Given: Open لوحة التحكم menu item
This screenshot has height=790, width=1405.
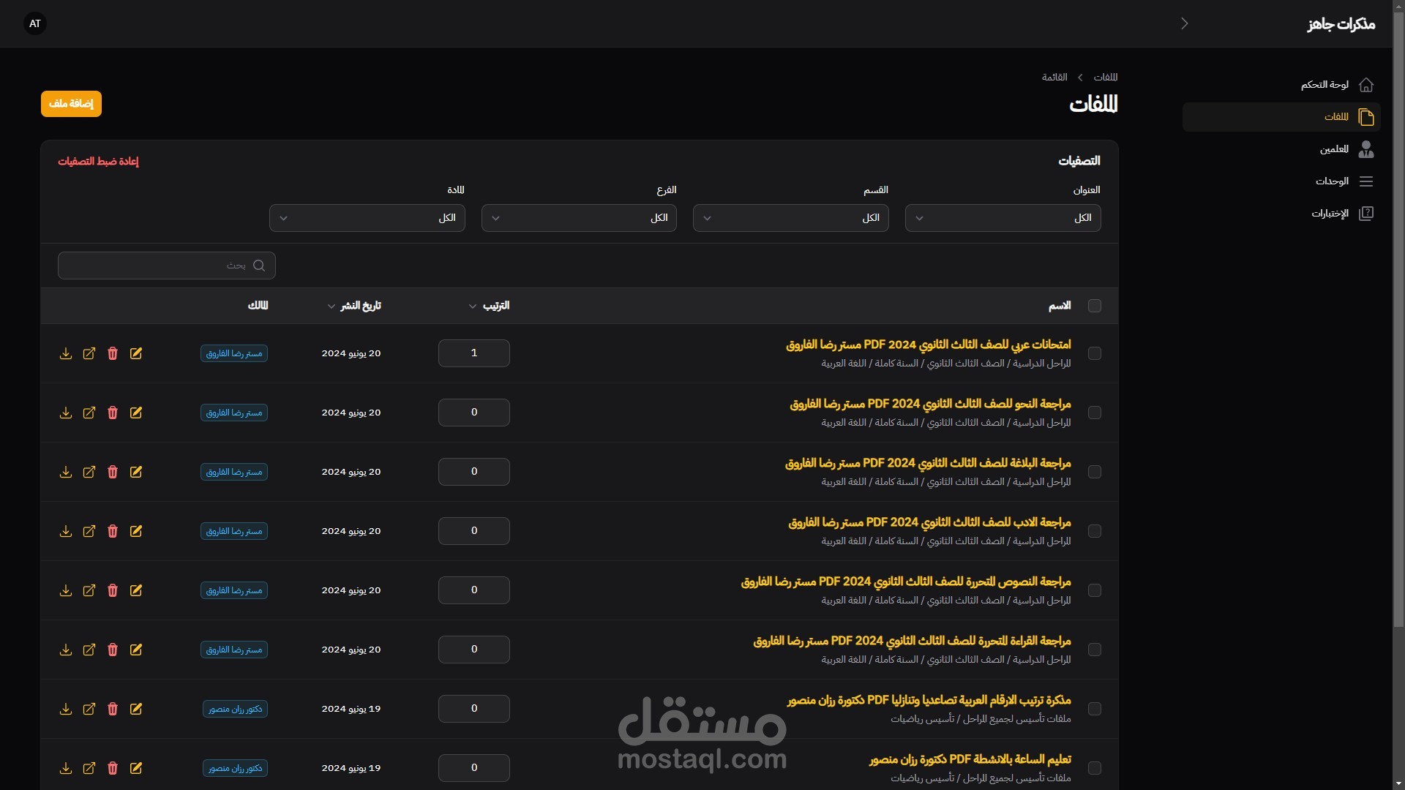Looking at the screenshot, I should (x=1325, y=85).
